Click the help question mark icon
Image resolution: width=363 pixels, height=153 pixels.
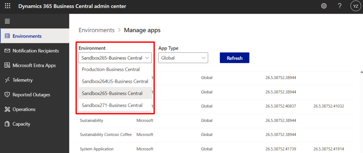(x=340, y=6)
